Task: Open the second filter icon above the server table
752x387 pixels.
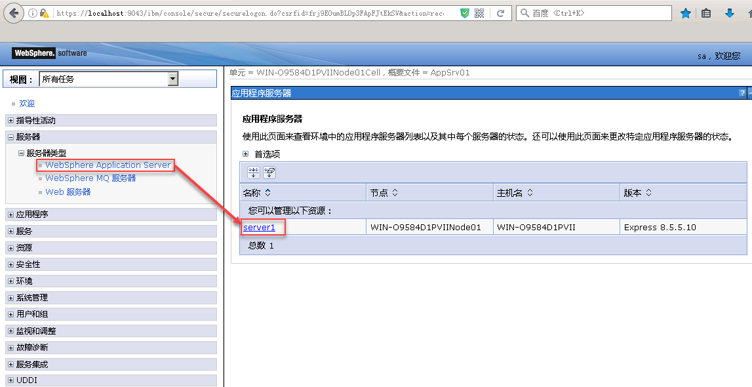Action: [269, 172]
